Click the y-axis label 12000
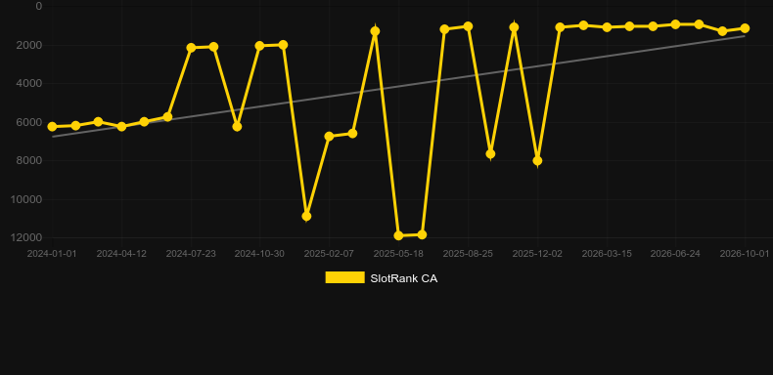 27,237
